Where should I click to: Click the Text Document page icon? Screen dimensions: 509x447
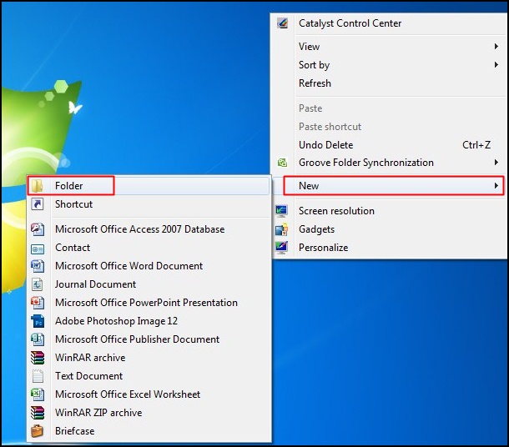pyautogui.click(x=38, y=376)
